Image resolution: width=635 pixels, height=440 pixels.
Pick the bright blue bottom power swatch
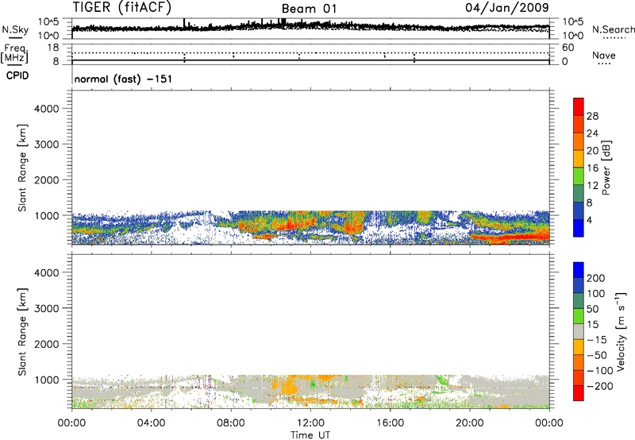[579, 228]
